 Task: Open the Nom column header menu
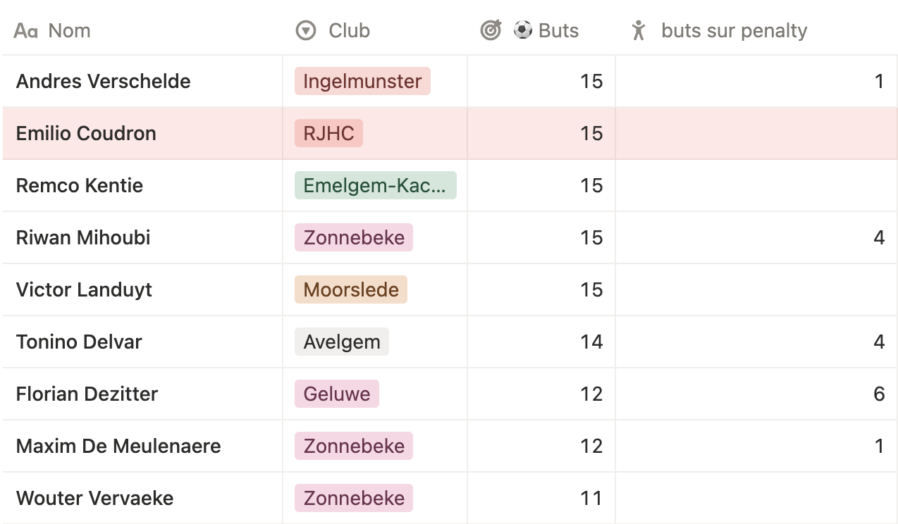[69, 31]
